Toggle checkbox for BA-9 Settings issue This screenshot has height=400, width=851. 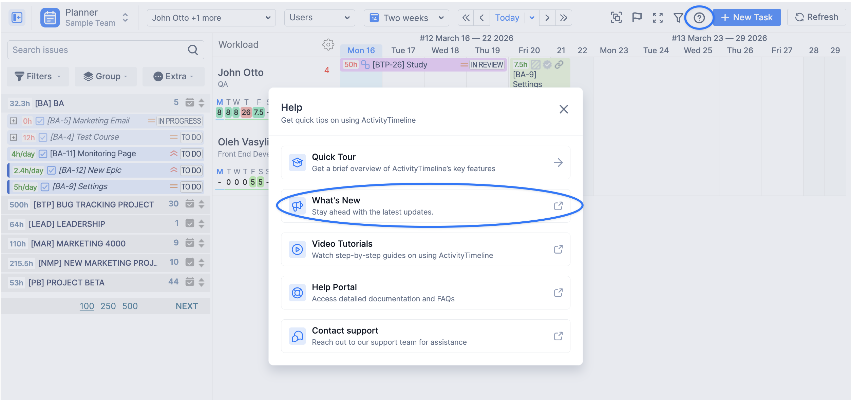[45, 187]
